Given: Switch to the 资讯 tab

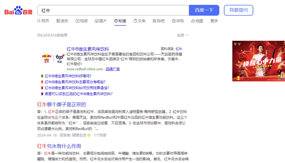Looking at the screenshot, I should pyautogui.click(x=62, y=21).
